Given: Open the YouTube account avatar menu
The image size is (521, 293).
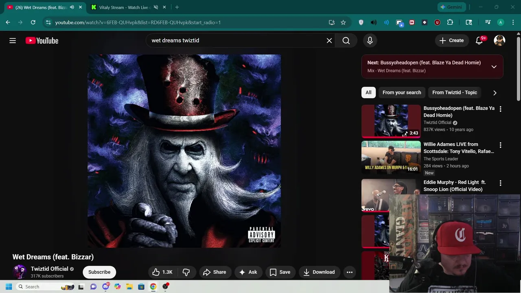Looking at the screenshot, I should [499, 41].
